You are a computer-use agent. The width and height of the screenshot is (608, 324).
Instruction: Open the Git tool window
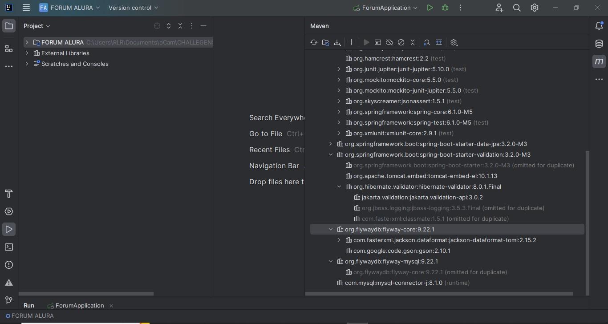(9, 300)
